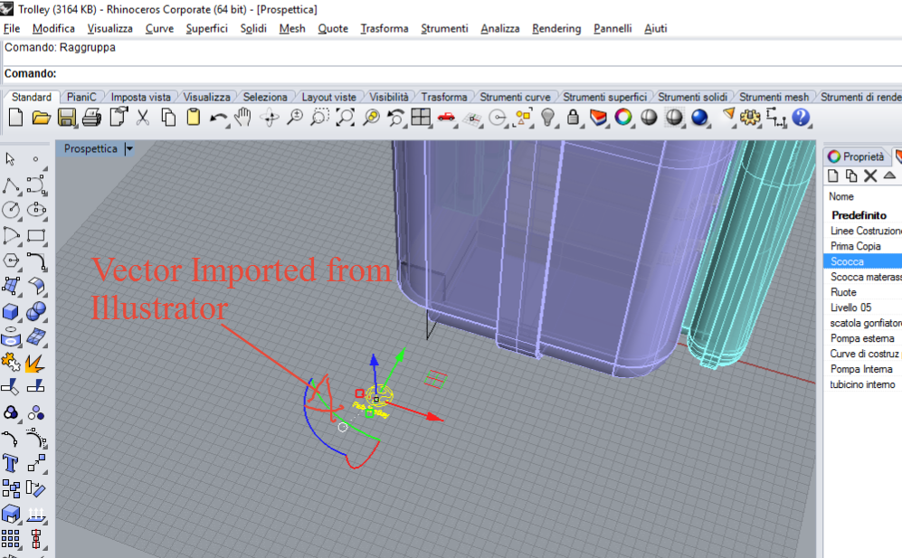Switch to the Strumenti mesh tab

pyautogui.click(x=774, y=97)
